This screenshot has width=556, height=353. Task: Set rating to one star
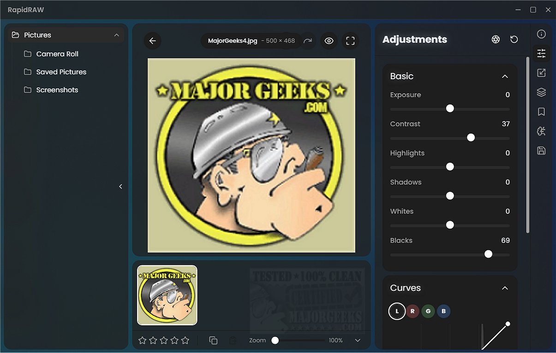(x=143, y=340)
